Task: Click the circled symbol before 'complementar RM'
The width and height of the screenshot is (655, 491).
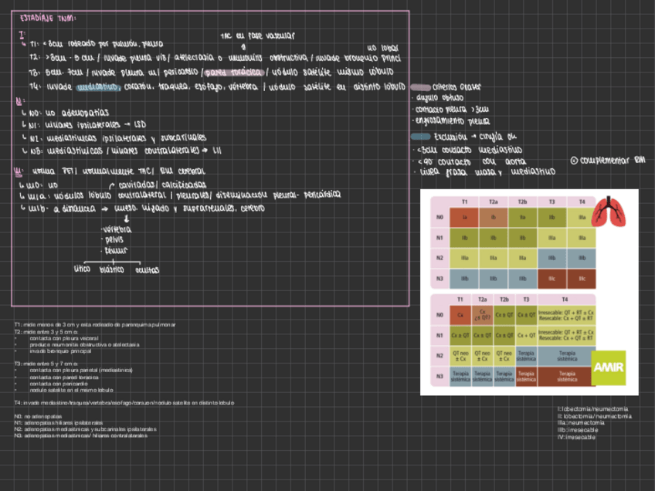Action: (574, 161)
